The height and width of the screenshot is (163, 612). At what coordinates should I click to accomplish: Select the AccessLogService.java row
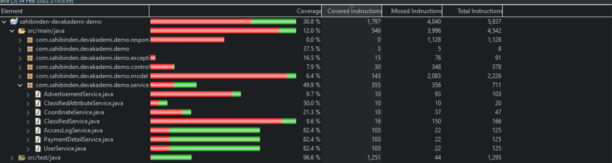point(306,130)
